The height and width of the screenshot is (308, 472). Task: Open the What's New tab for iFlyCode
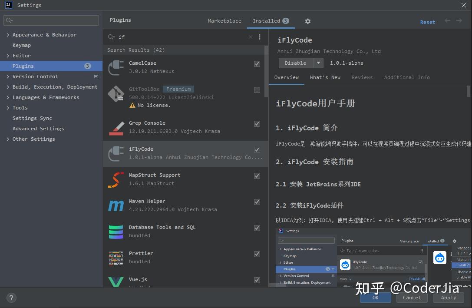325,77
